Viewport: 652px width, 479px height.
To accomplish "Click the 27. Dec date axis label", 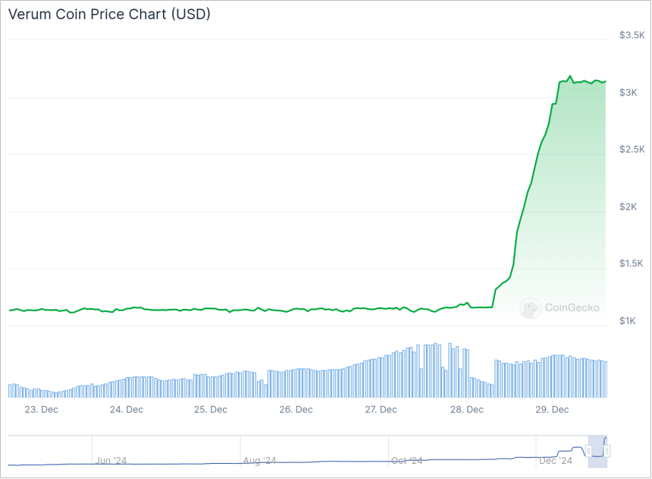I will (x=381, y=409).
